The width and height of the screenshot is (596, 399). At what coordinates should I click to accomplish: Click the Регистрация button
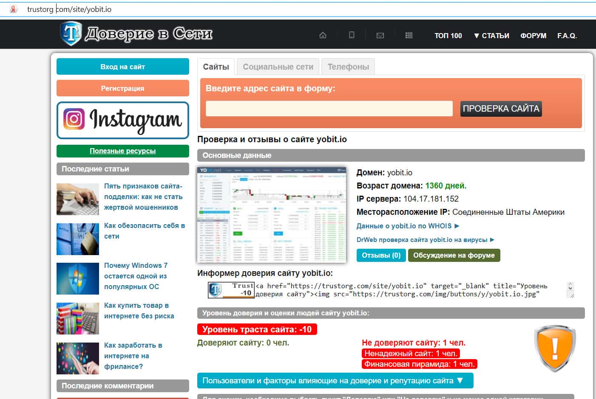(123, 88)
